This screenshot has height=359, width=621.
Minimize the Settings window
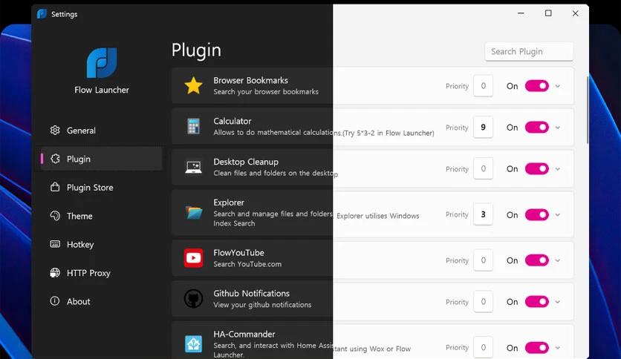pyautogui.click(x=521, y=13)
